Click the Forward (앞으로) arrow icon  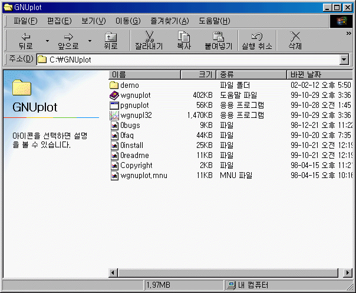pyautogui.click(x=68, y=37)
